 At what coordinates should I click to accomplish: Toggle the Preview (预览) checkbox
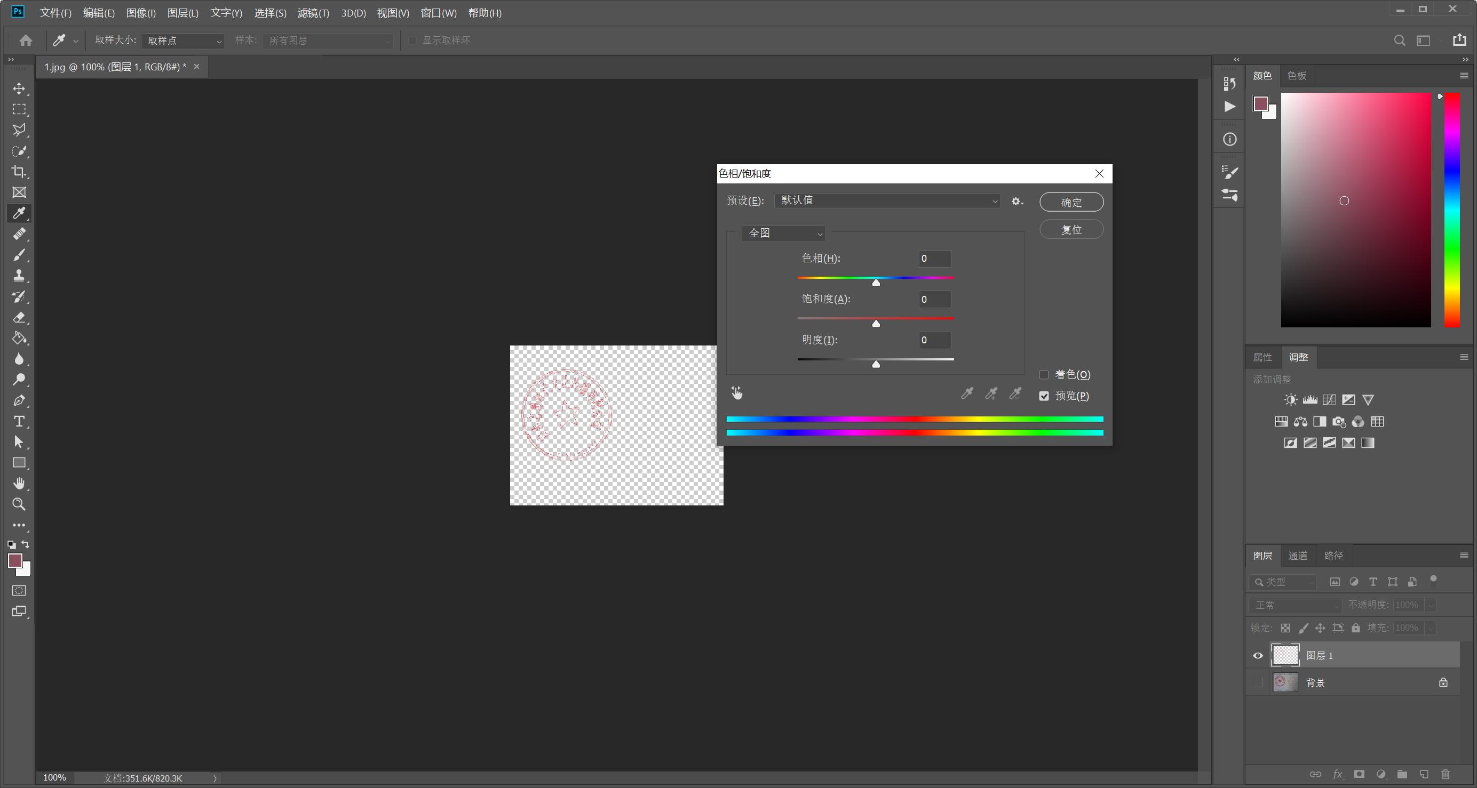[1044, 396]
